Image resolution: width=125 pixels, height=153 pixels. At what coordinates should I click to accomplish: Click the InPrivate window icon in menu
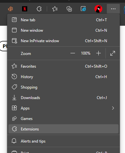coord(15,41)
